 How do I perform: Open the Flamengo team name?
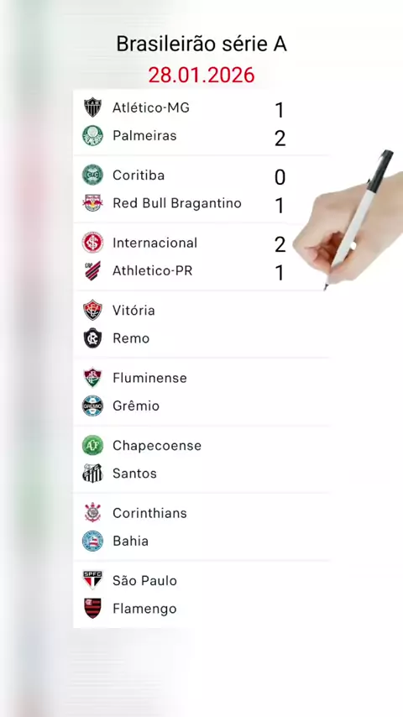click(x=144, y=609)
